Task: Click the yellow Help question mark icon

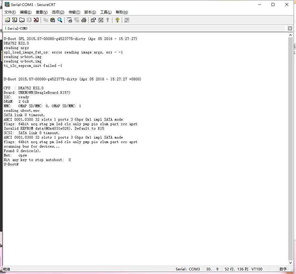Action: pyautogui.click(x=117, y=20)
